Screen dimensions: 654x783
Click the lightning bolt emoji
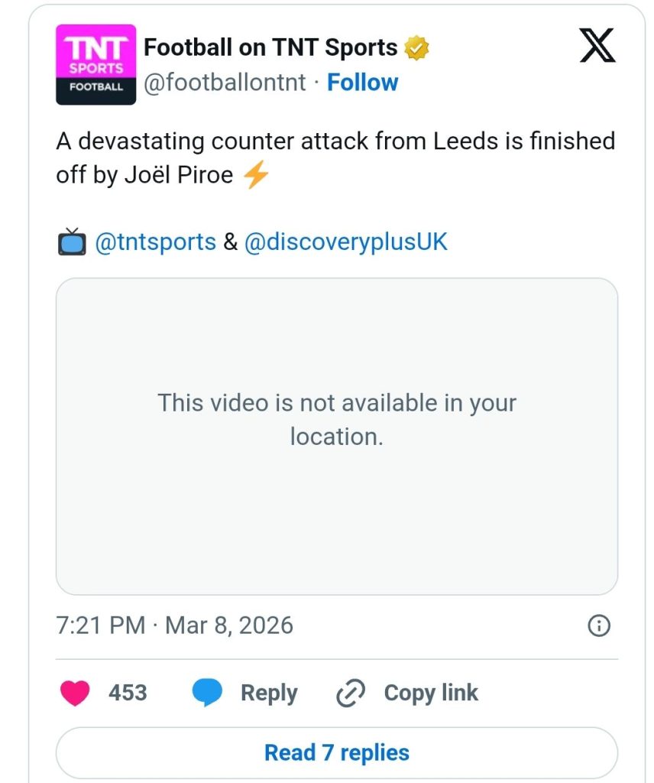coord(256,175)
